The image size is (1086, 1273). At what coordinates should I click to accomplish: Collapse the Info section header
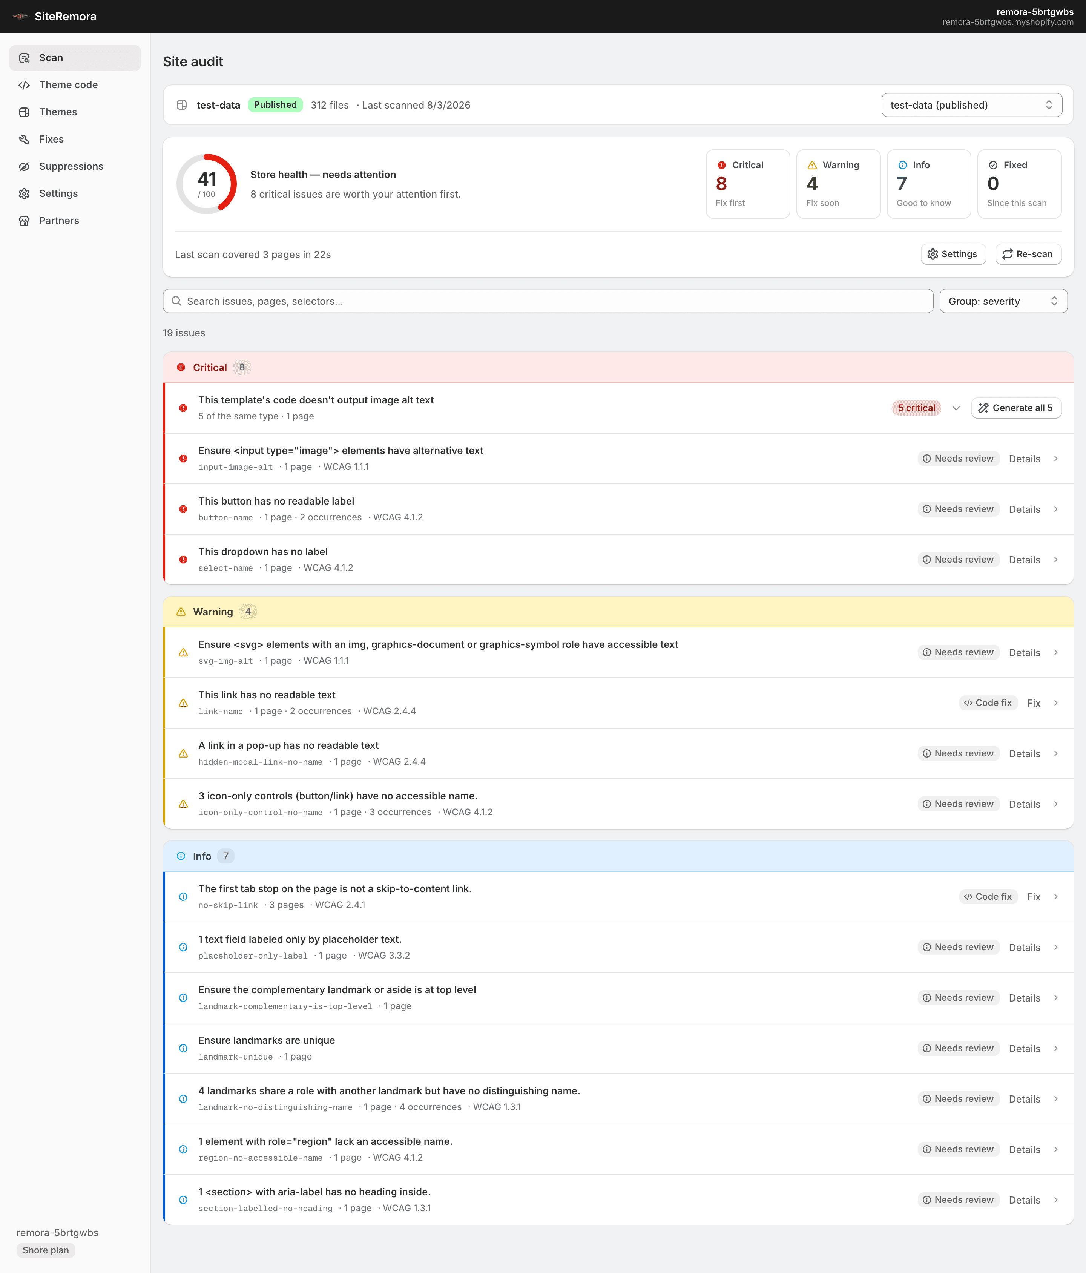tap(618, 856)
